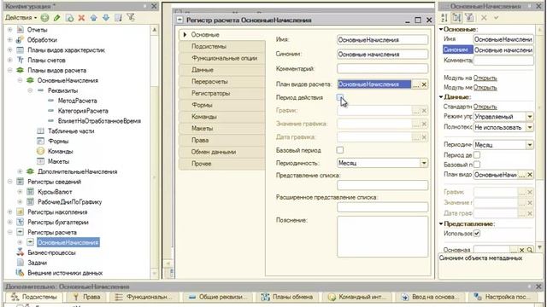Click the Регистры бухгалтерии icon in tree
Viewport: 547px width, 307px height.
pos(21,222)
